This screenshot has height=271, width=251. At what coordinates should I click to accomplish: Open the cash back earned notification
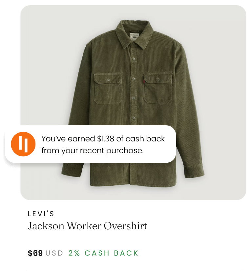point(91,144)
